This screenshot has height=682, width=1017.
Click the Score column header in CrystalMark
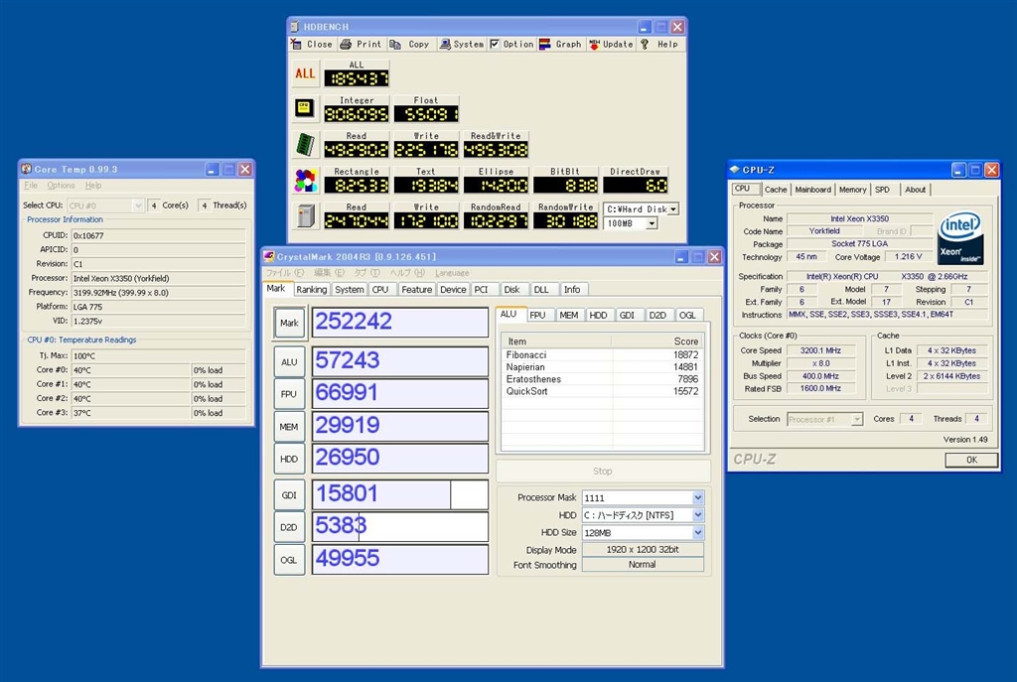click(x=657, y=341)
